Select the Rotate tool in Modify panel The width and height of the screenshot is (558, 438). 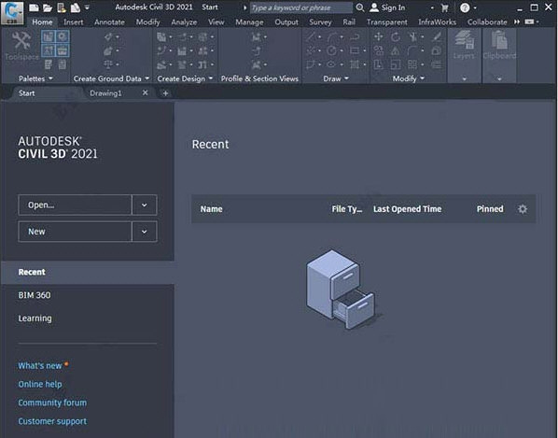point(396,36)
